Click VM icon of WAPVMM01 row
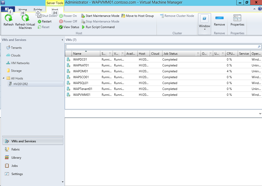This screenshot has width=262, height=186. coord(68,95)
